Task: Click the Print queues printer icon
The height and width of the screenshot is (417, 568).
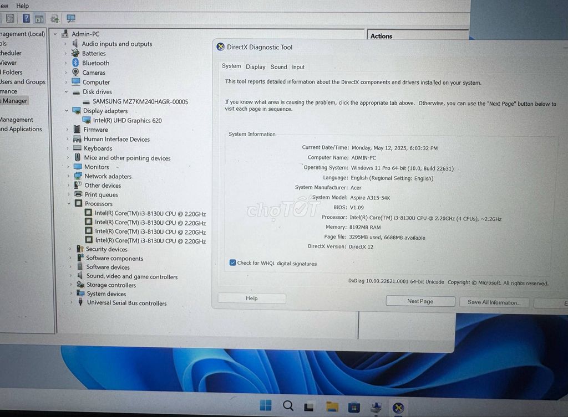Action: (x=78, y=194)
